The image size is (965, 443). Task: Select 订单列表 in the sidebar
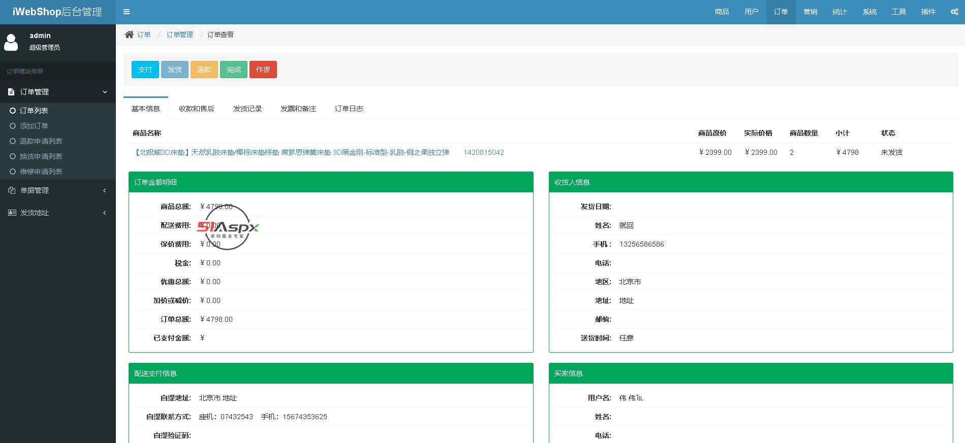[34, 111]
